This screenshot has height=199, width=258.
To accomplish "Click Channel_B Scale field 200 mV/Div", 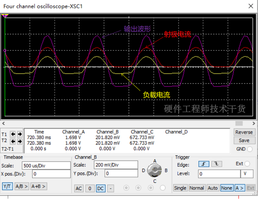I will click(116, 165).
